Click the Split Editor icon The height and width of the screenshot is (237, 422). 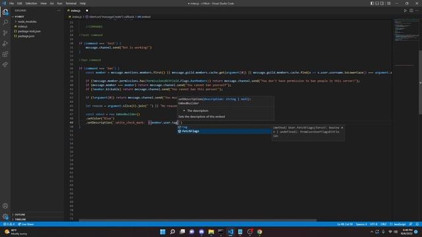[x=411, y=11]
